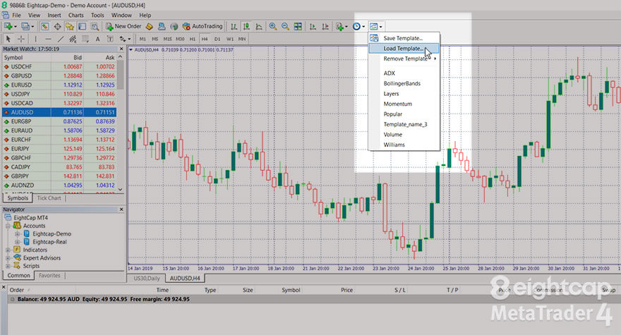
Task: Apply the BollingerBands template
Action: (x=402, y=83)
